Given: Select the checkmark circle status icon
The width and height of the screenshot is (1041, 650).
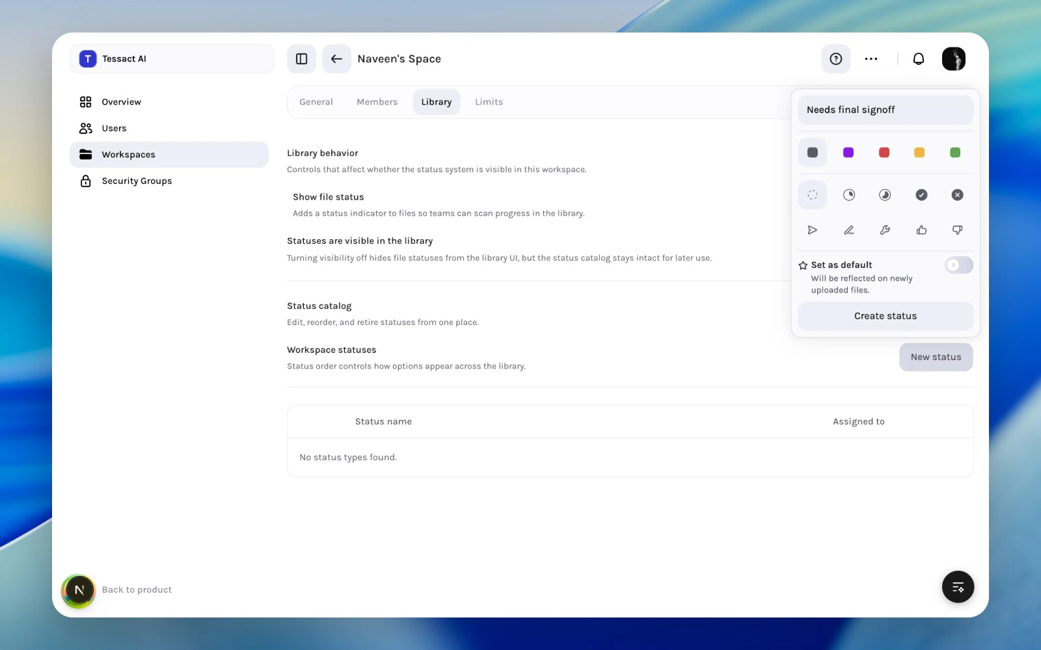Looking at the screenshot, I should click(x=921, y=195).
